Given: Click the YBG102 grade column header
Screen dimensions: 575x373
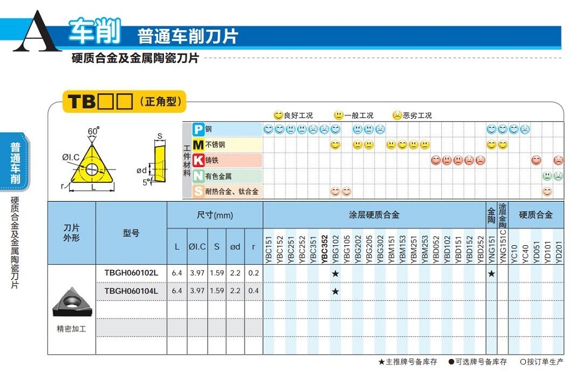Looking at the screenshot, I should [335, 249].
